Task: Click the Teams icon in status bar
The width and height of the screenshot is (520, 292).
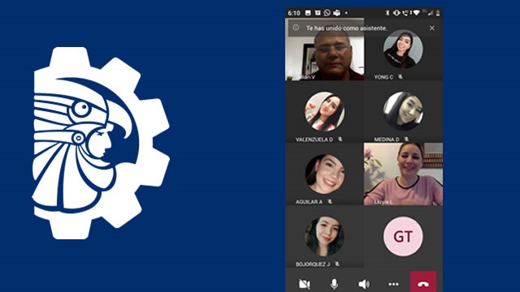Action: pos(336,13)
